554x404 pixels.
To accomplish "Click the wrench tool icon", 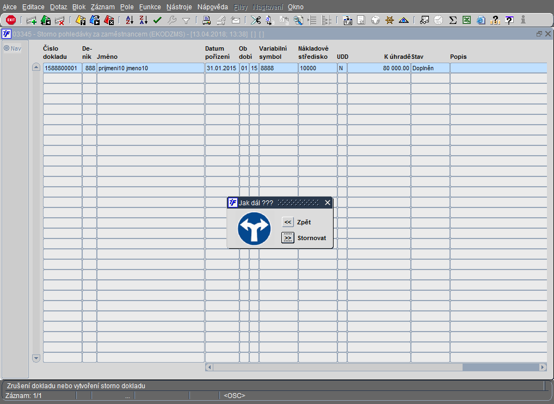I will [x=172, y=20].
